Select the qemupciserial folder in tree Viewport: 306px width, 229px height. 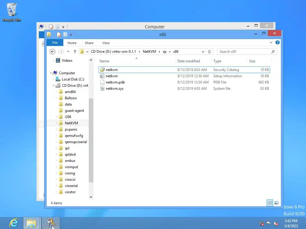click(76, 142)
